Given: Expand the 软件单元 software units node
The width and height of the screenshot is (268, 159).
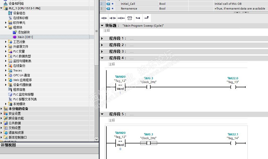Looking at the screenshot, I should coord(6,23).
